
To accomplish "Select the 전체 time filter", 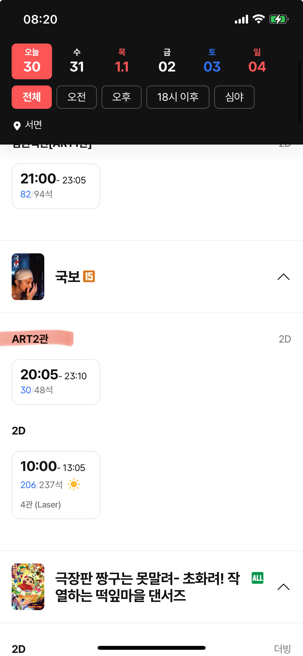I will 32,97.
